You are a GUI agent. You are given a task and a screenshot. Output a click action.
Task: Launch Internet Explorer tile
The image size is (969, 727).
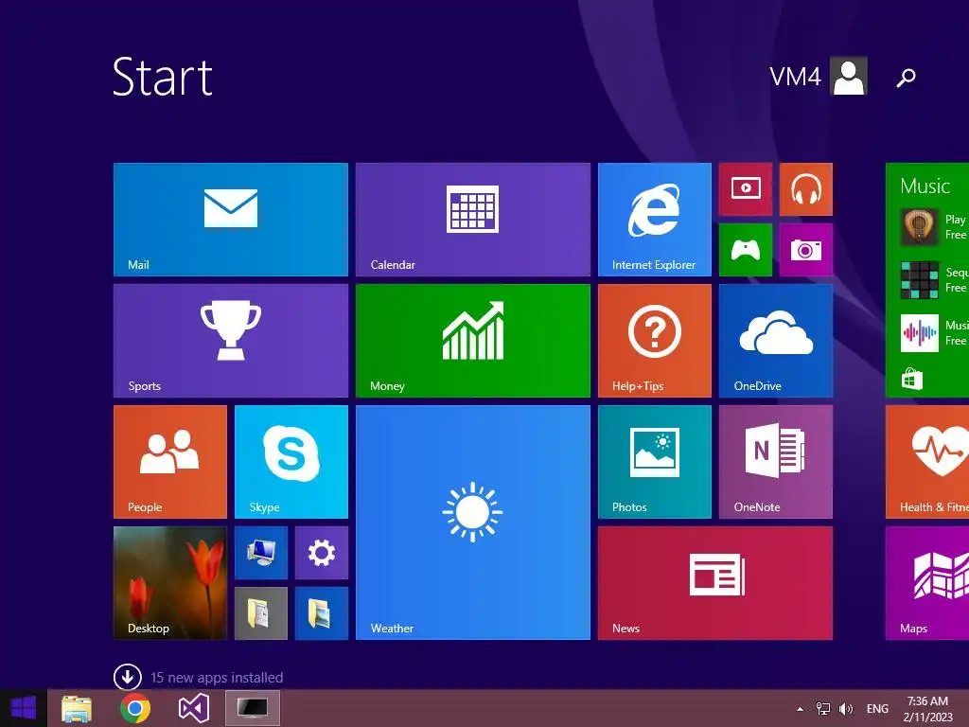coord(655,220)
